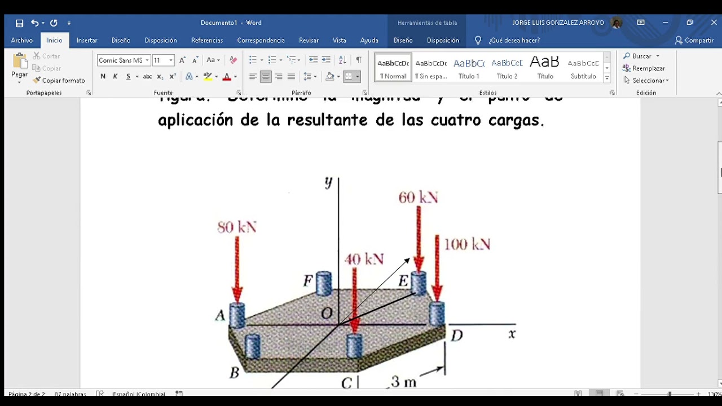Toggle italic (K) formatting
Screen dimensions: 722x406
115,77
